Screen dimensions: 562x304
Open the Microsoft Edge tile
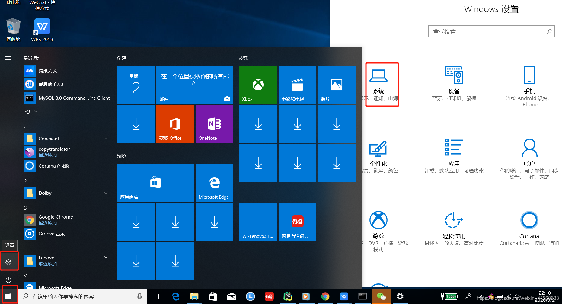[214, 183]
